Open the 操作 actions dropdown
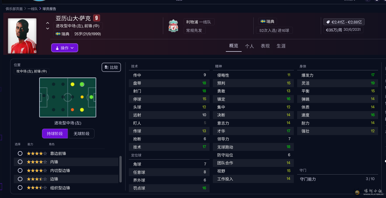 click(x=65, y=48)
